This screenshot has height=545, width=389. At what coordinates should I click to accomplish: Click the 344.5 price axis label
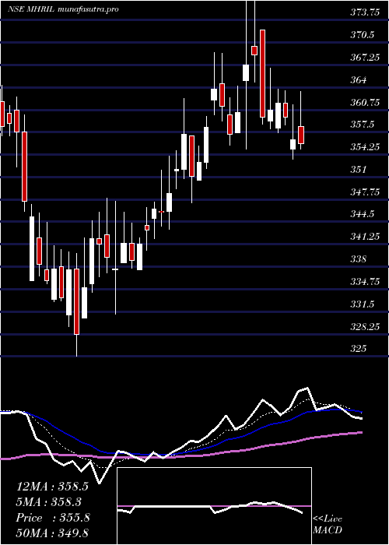pos(362,214)
